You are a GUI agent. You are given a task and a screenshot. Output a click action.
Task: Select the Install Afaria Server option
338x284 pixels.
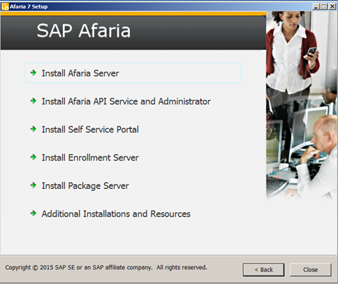click(133, 73)
